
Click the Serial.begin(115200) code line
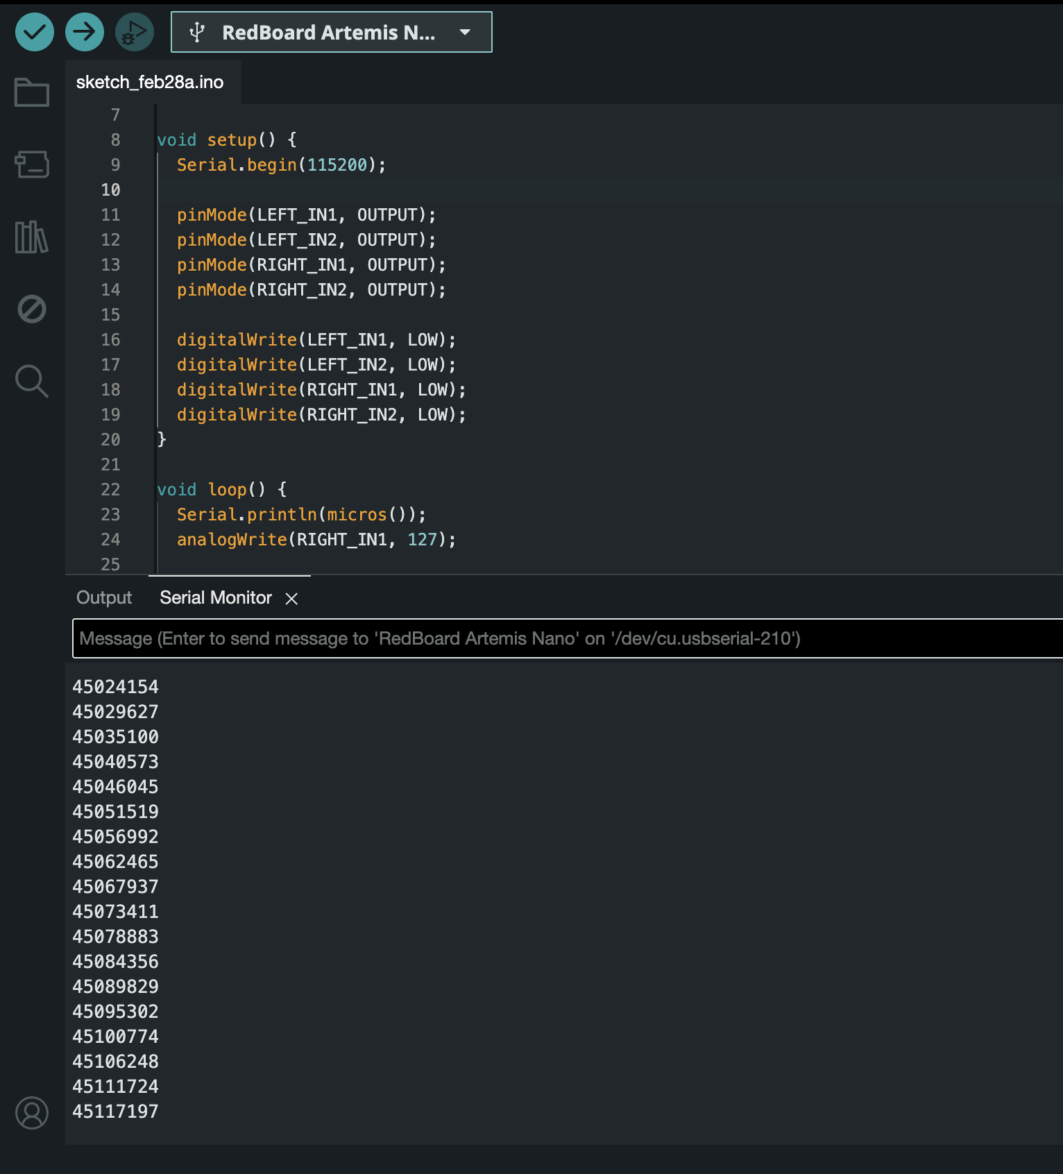pyautogui.click(x=281, y=164)
